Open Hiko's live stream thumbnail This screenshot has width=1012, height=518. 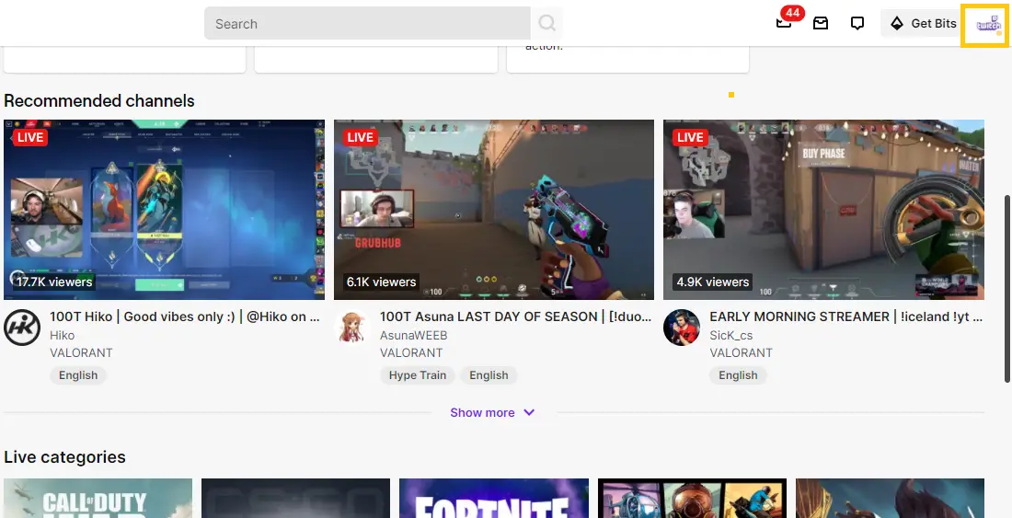[x=164, y=210]
